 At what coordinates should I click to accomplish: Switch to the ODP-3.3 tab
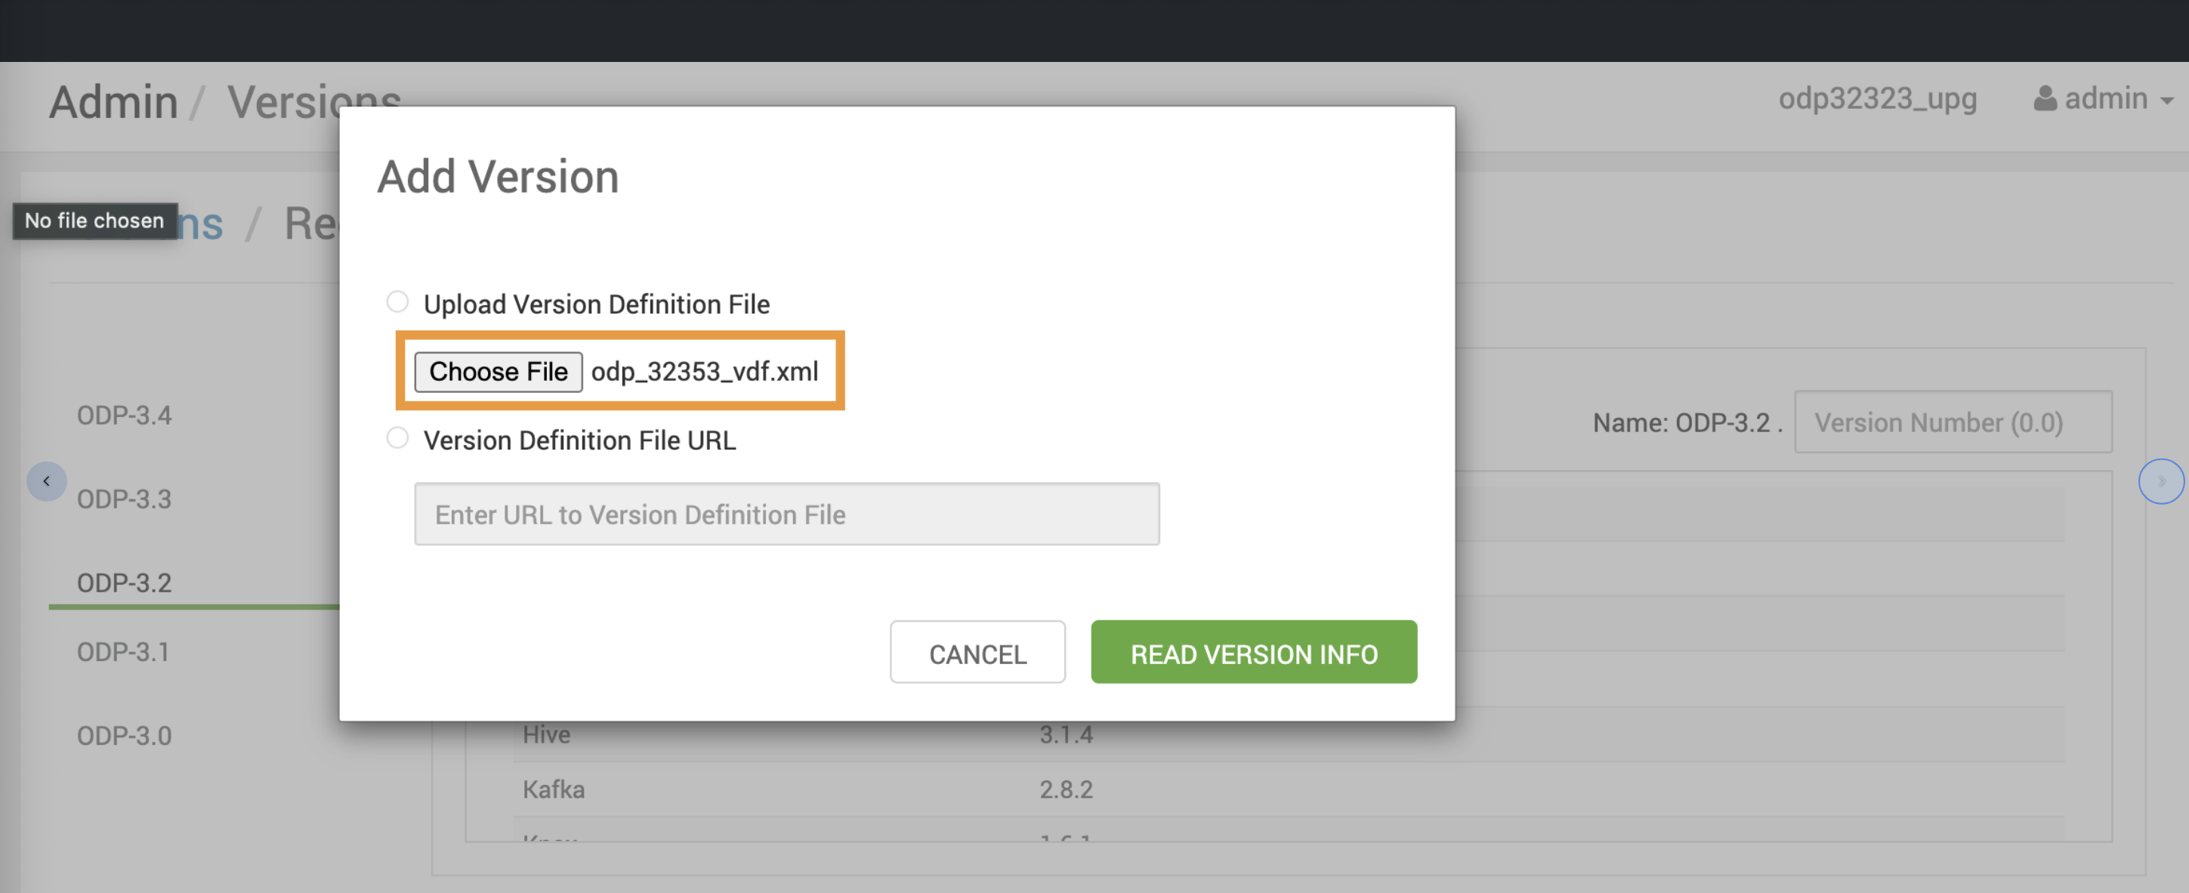[124, 499]
